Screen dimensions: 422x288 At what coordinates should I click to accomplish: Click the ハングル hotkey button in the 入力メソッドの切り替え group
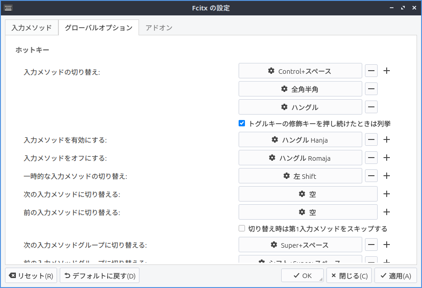[300, 107]
